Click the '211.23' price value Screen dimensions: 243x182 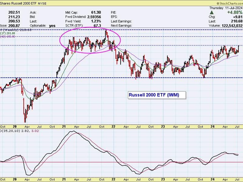pyautogui.click(x=14, y=17)
